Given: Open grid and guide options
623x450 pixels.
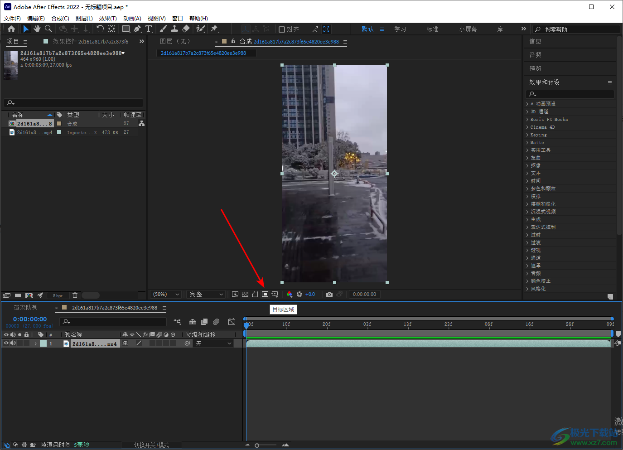Looking at the screenshot, I should point(275,295).
